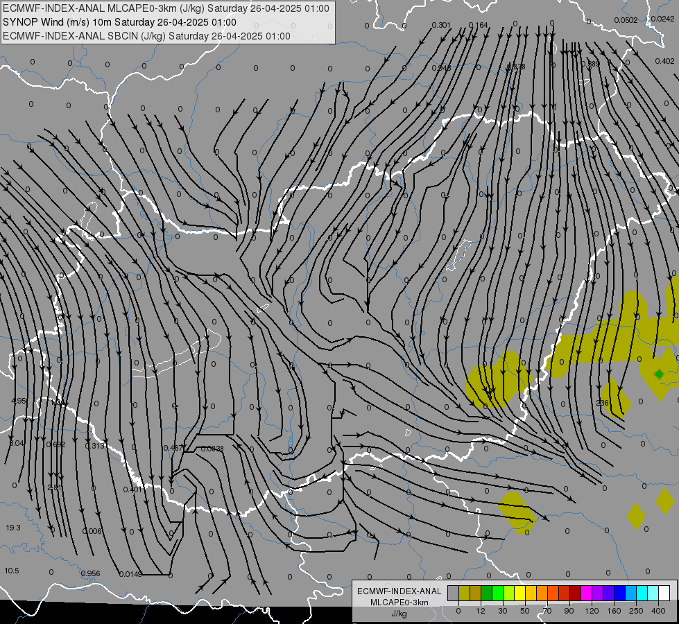Click the map value 0.164
Screen dimensions: 679x624
pos(478,25)
